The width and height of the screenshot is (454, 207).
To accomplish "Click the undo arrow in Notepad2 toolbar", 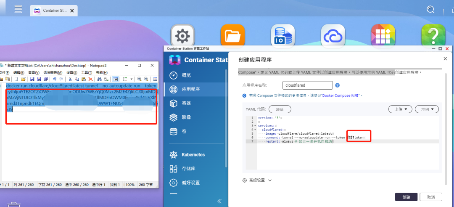I will tap(55, 79).
